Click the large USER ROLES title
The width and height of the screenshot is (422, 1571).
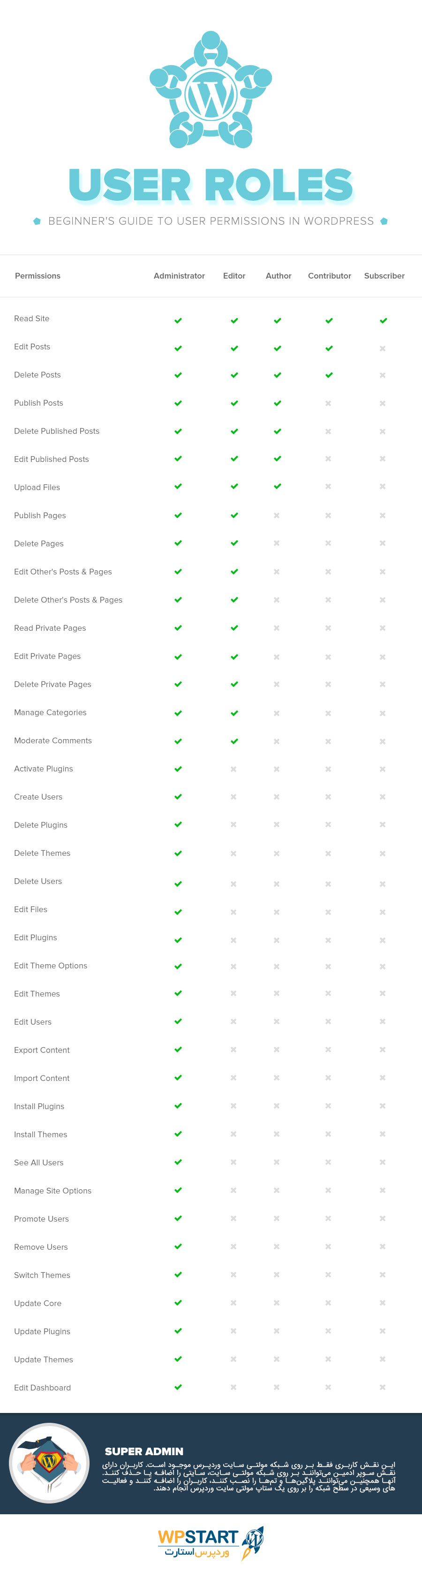coord(211,185)
